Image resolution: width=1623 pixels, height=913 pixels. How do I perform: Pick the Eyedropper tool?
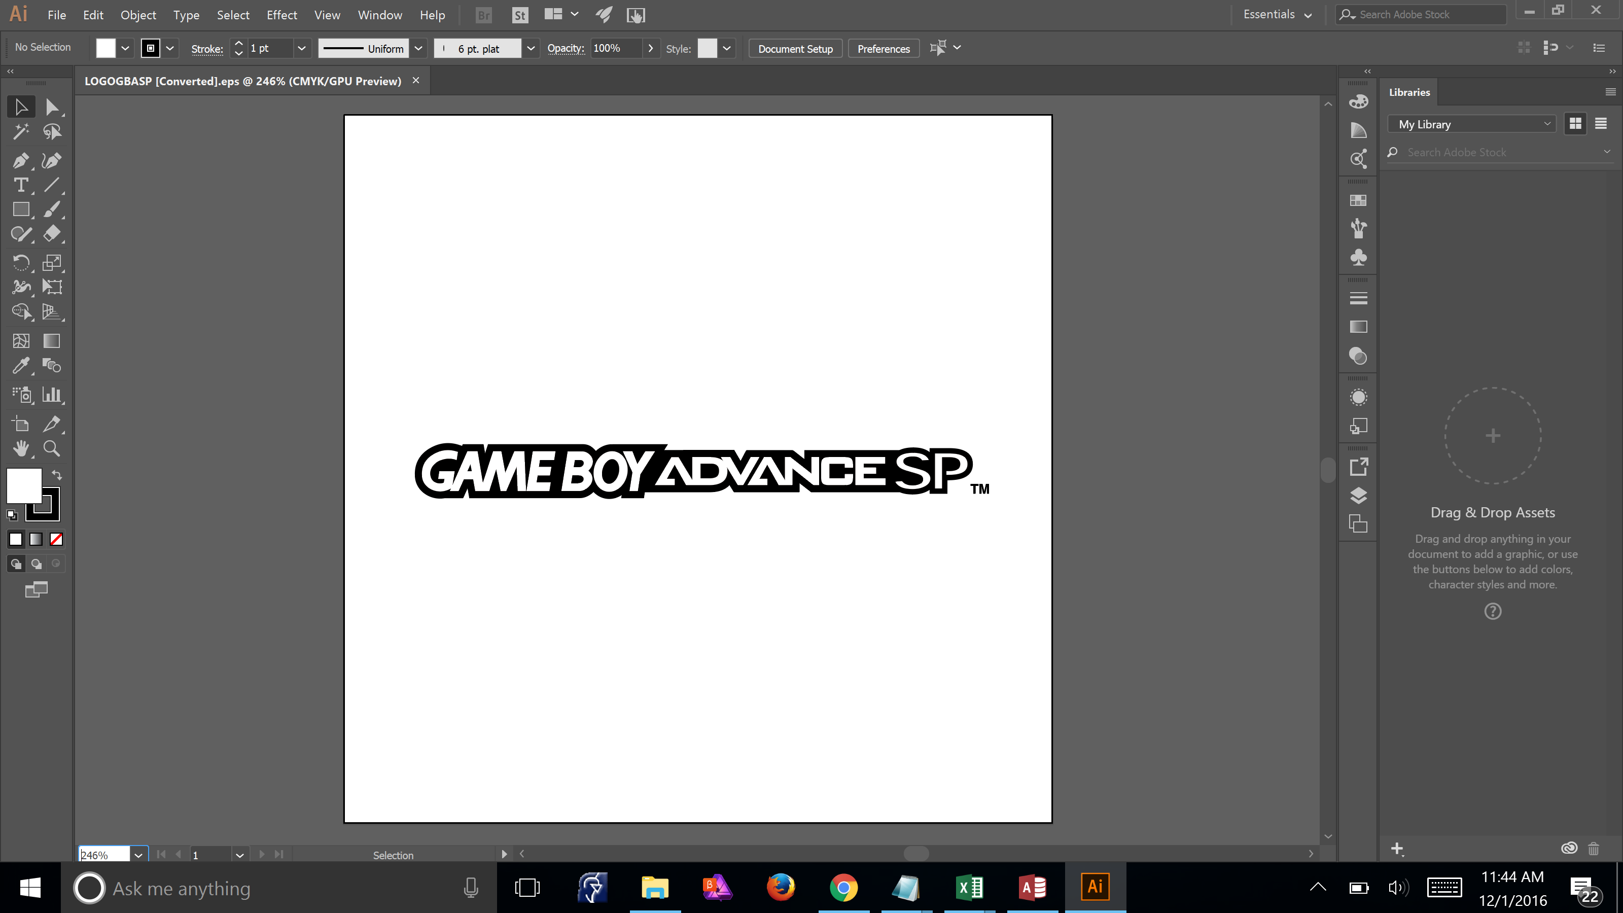21,365
